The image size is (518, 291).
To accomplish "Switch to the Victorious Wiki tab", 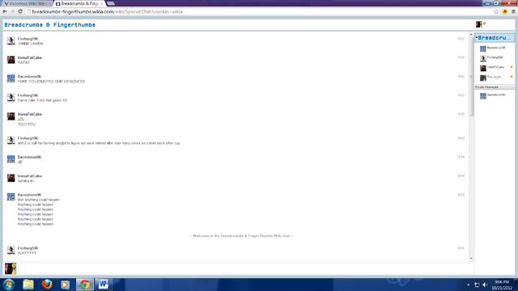I will click(27, 3).
